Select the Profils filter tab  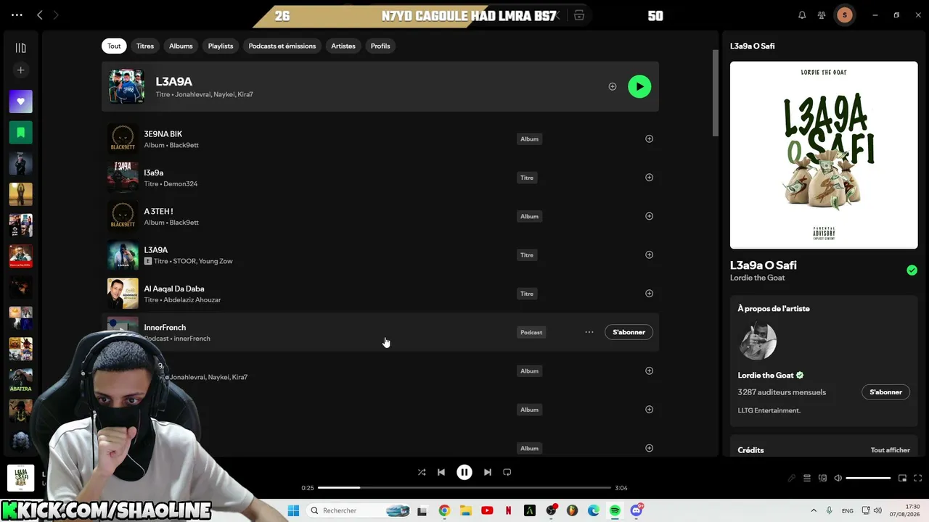point(380,46)
